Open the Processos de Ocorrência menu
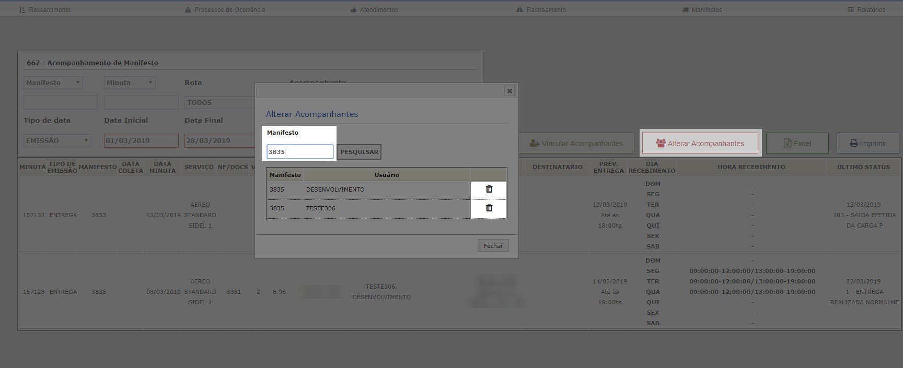This screenshot has width=903, height=368. (x=225, y=10)
